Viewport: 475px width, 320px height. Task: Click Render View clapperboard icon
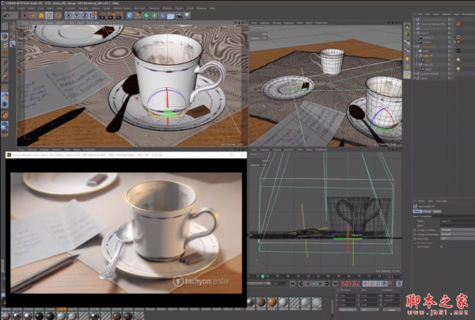103,15
